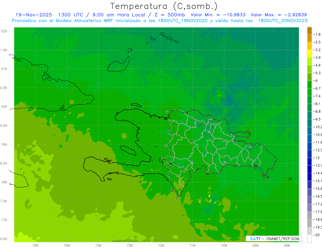Viewport: 322px width, 249px height.
Task: Click the '69W' longitude label
Action: [255, 246]
